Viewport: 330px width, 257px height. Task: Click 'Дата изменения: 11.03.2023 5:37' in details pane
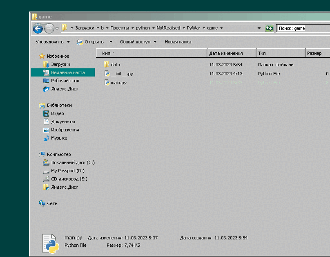point(123,238)
